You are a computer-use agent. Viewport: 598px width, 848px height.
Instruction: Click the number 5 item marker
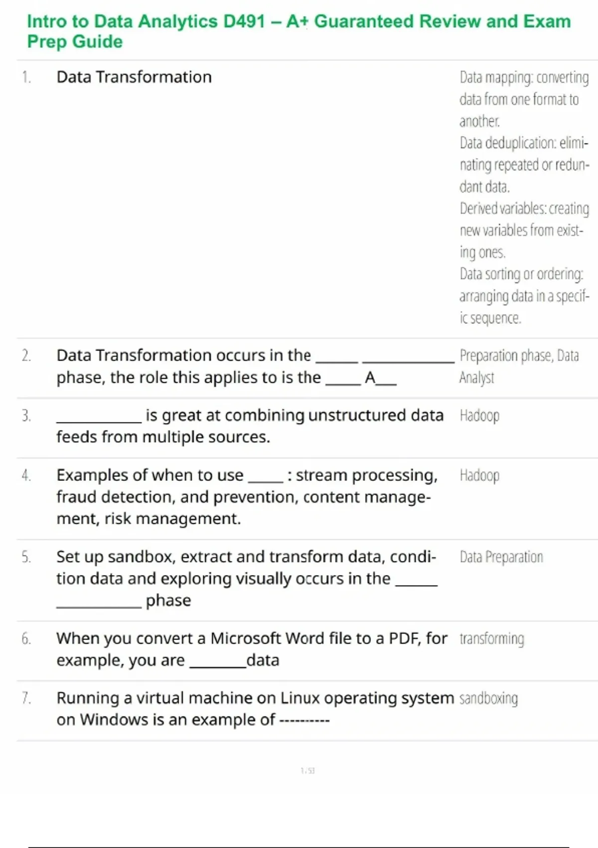tap(26, 557)
